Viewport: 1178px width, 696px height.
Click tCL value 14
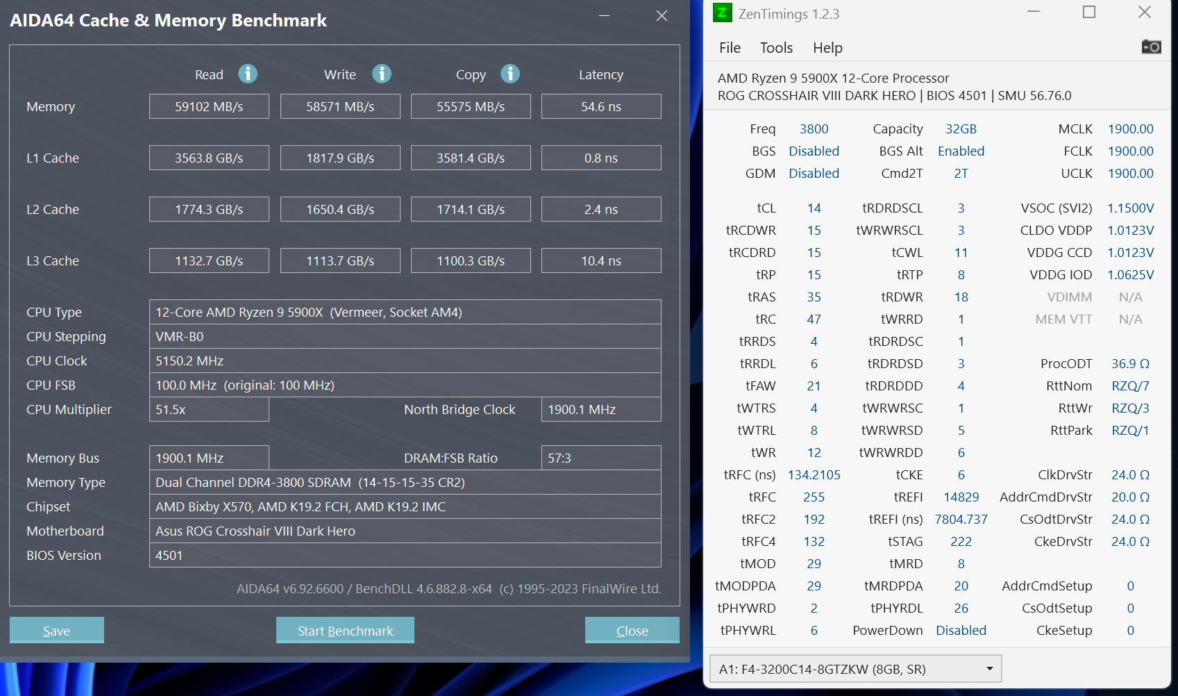coord(814,208)
